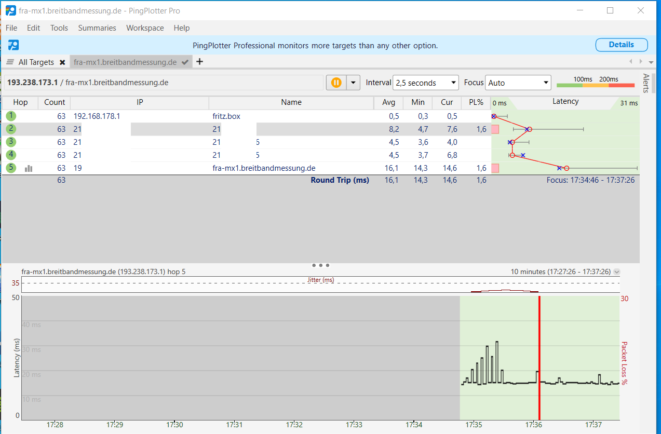Image resolution: width=661 pixels, height=434 pixels.
Task: Click the three-dot pane splitter handle
Action: click(320, 265)
